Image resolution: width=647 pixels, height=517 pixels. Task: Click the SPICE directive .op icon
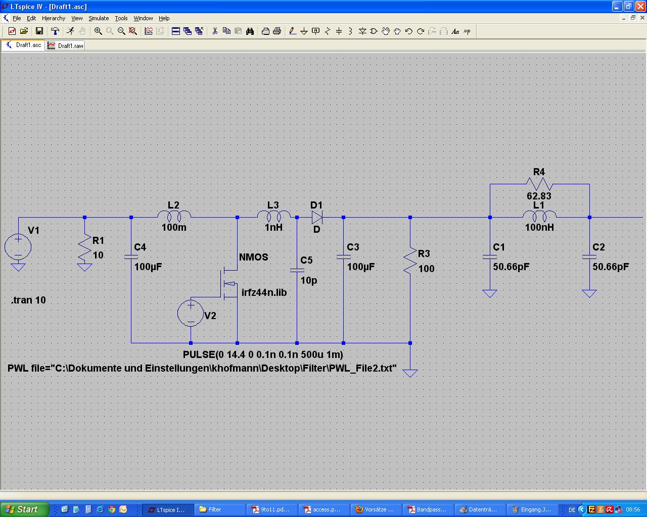pyautogui.click(x=467, y=31)
